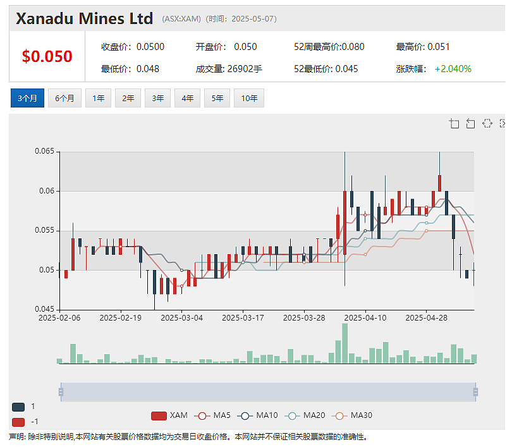Click the zoom reset (back) icon
Viewport: 512px width, 447px height.
click(470, 124)
